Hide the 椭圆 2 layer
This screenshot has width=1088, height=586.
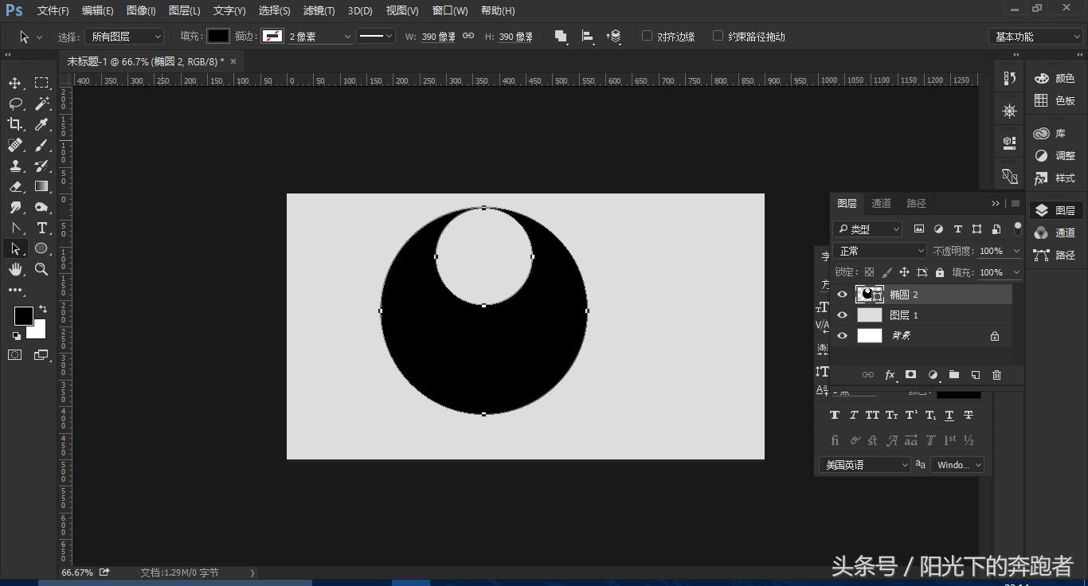(x=842, y=295)
